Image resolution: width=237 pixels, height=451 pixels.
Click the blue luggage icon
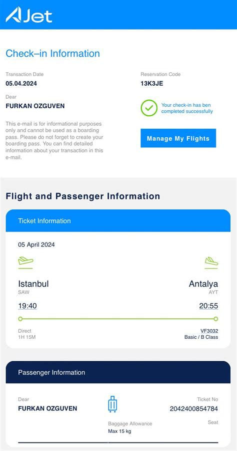[112, 404]
